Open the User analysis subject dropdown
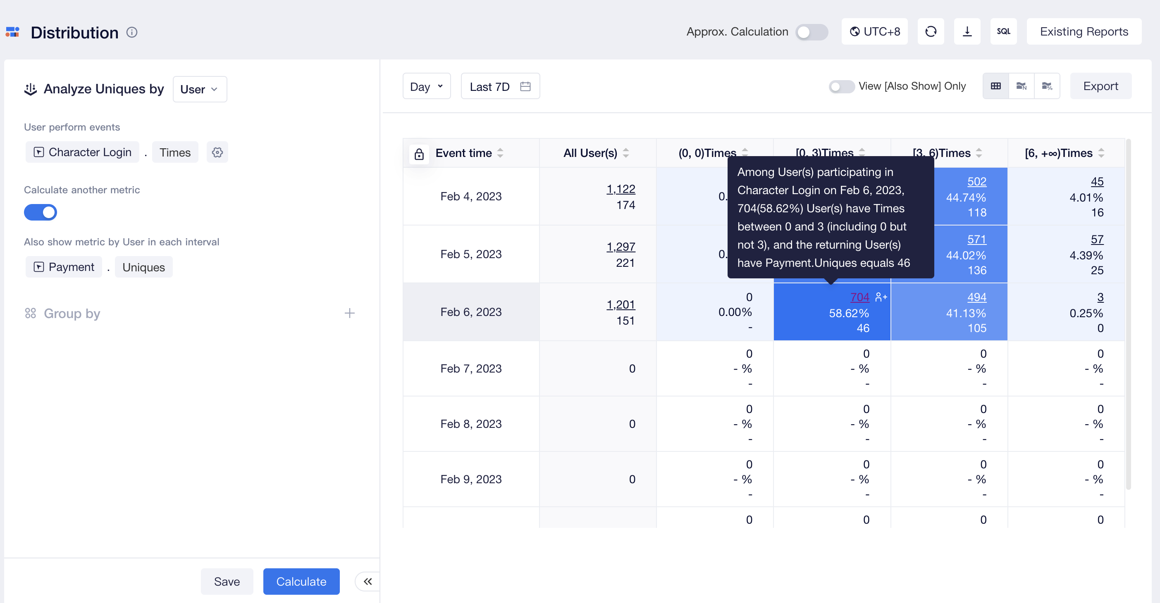Screen dimensions: 1160x603 click(x=200, y=89)
